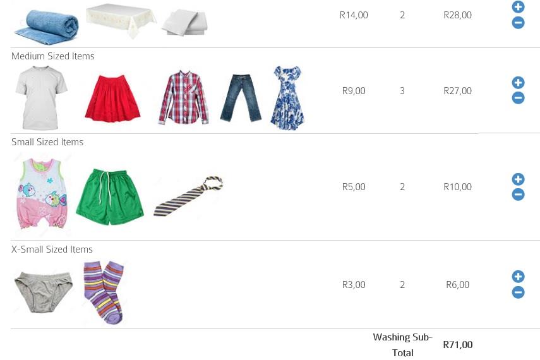The image size is (540, 360).
Task: Add one more Small Sized Item
Action: (x=518, y=179)
